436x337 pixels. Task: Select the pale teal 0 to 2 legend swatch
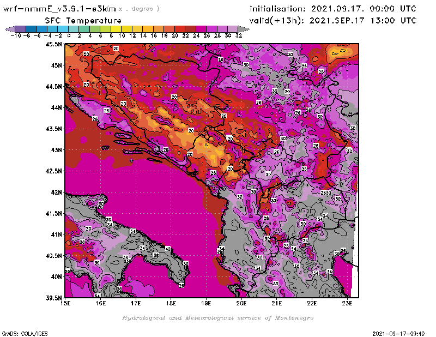(x=74, y=29)
